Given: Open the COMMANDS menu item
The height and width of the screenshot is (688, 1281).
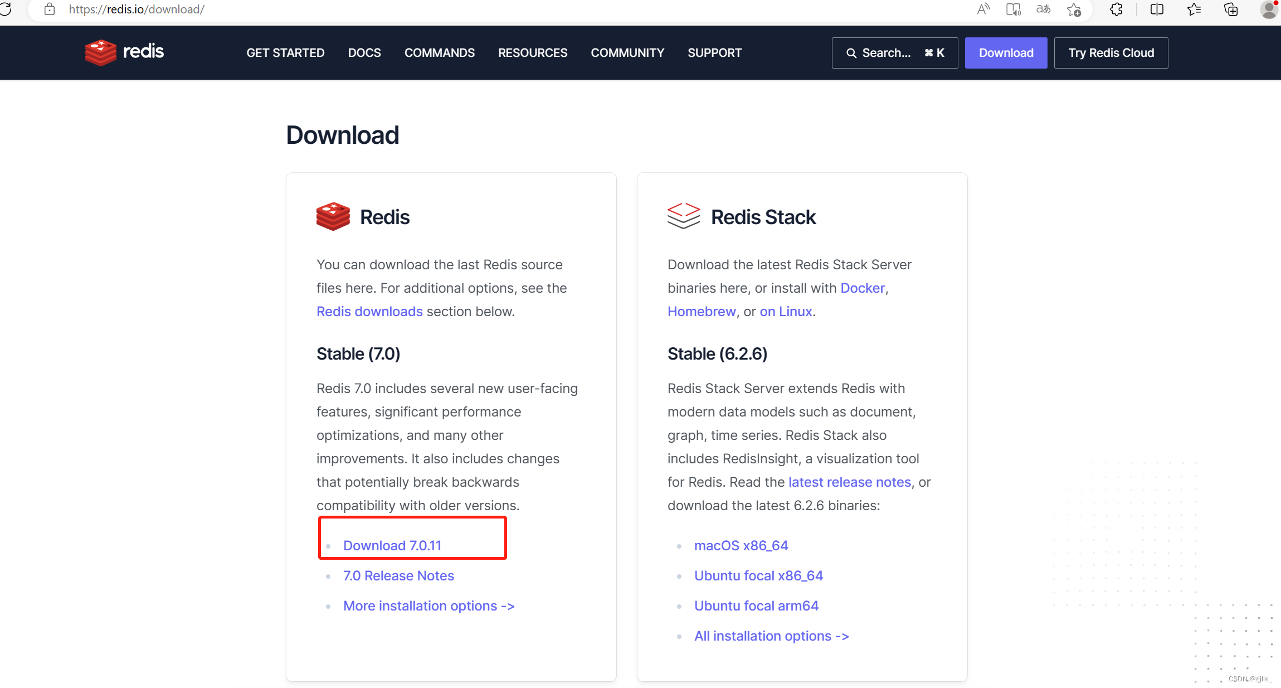Looking at the screenshot, I should [x=439, y=53].
